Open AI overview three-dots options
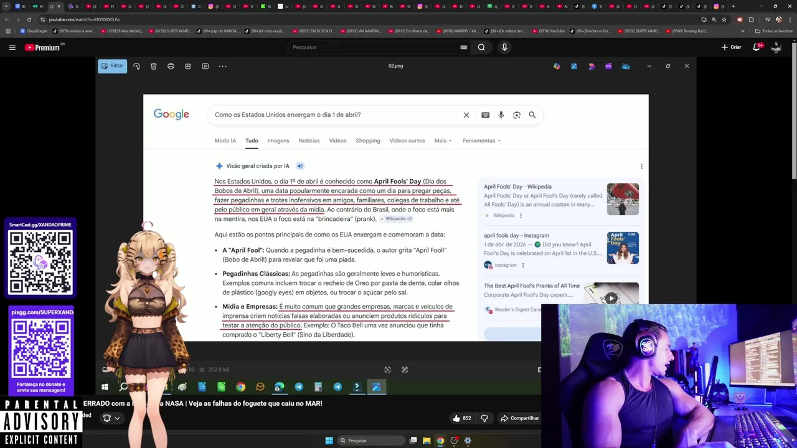Screen dimensions: 797x448 coord(641,166)
